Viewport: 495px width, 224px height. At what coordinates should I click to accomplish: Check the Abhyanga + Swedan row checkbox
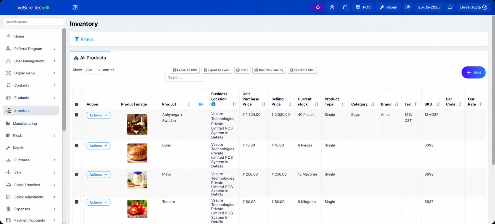76,115
